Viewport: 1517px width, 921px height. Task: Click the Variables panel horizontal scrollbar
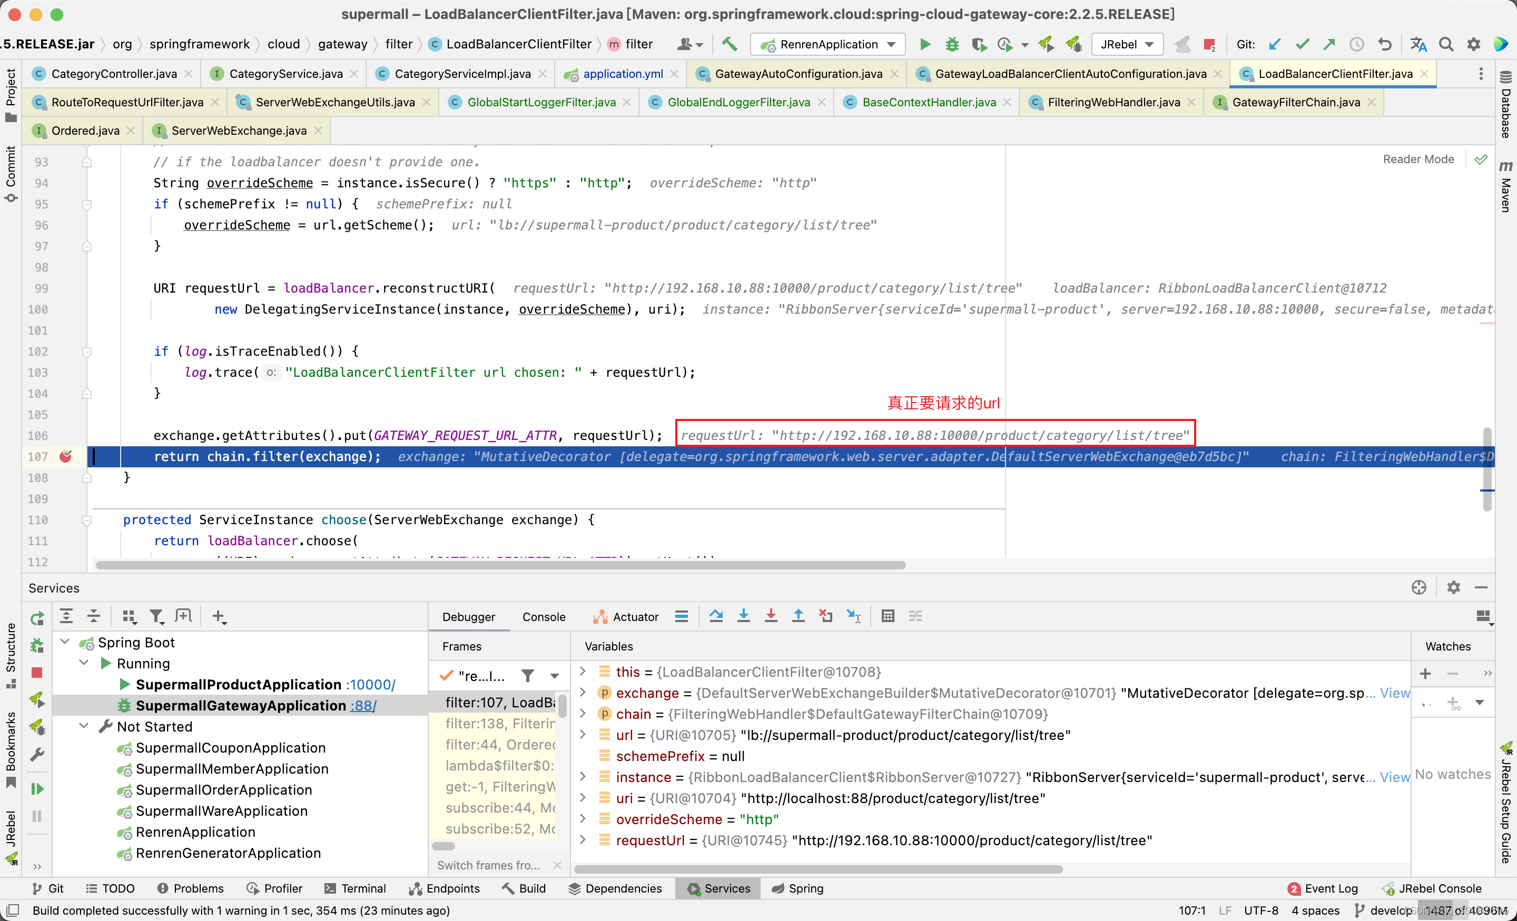click(818, 869)
